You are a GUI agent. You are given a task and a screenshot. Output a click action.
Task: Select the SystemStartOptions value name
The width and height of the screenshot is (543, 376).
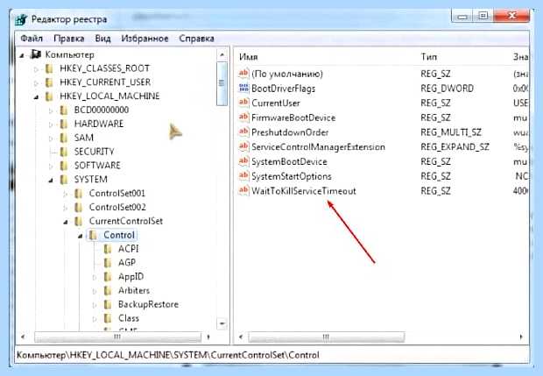point(292,176)
